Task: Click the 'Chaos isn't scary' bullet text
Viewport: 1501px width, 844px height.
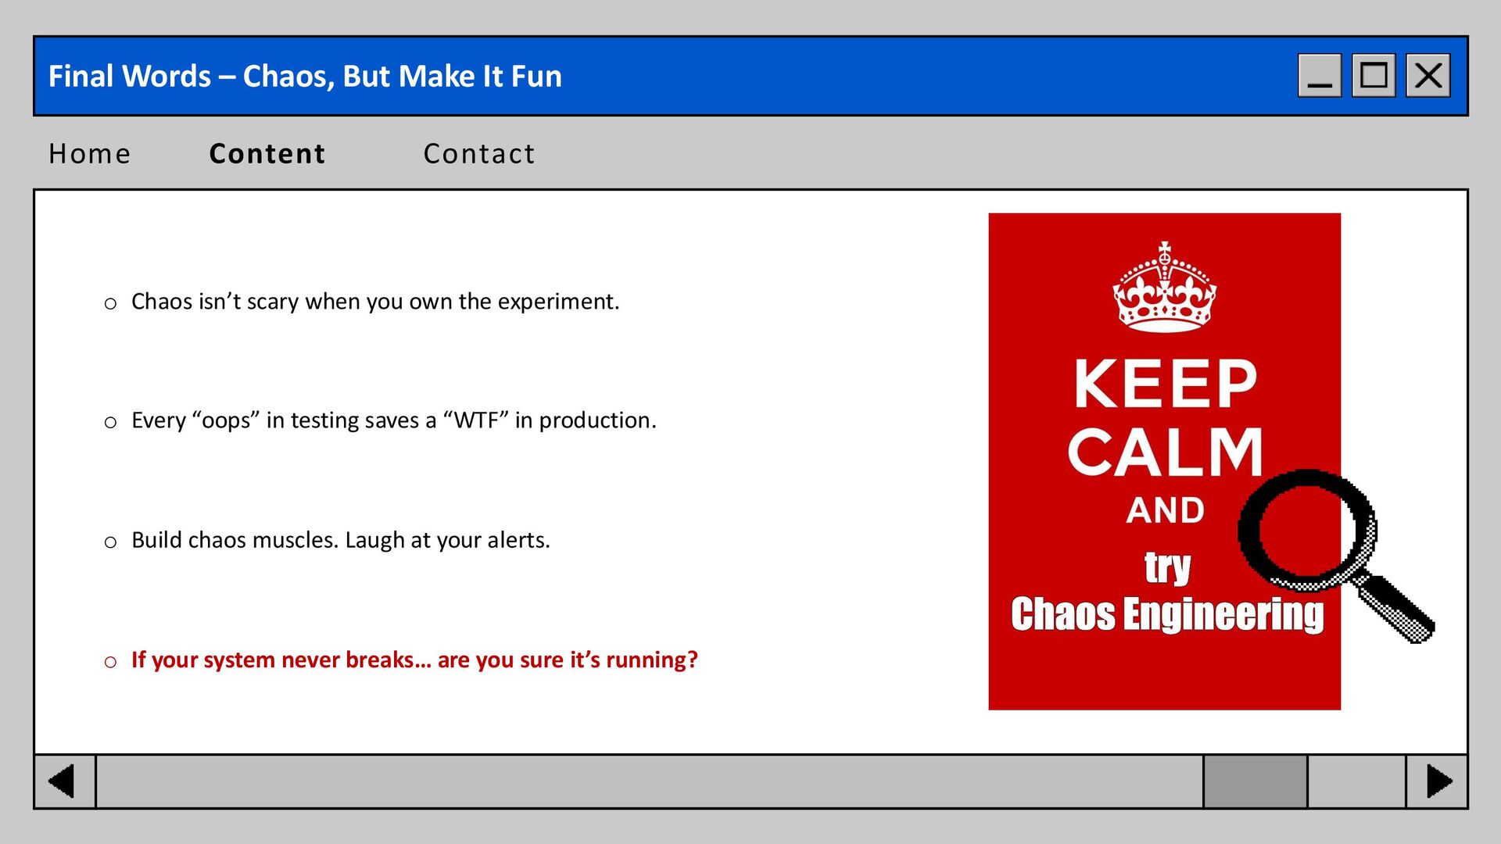Action: coord(375,302)
